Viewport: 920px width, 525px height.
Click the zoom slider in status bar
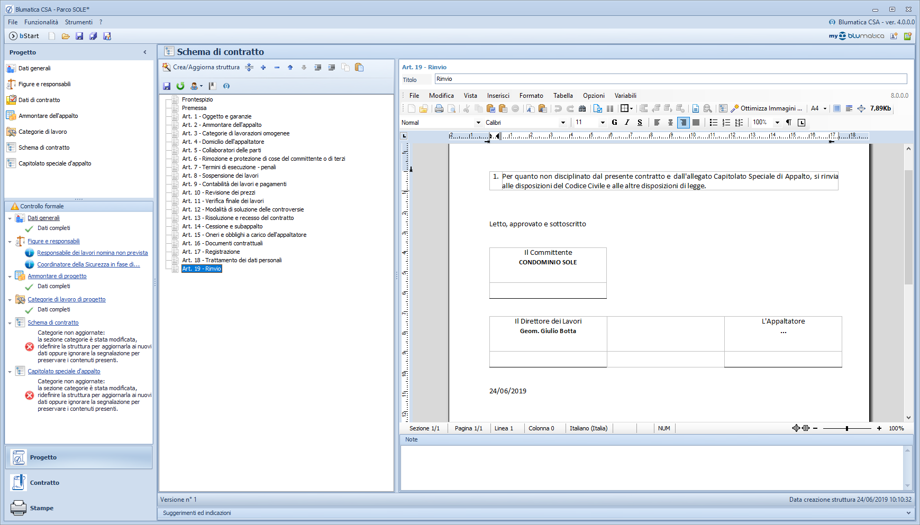point(846,428)
